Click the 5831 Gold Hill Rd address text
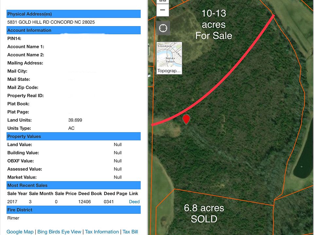 click(51, 22)
